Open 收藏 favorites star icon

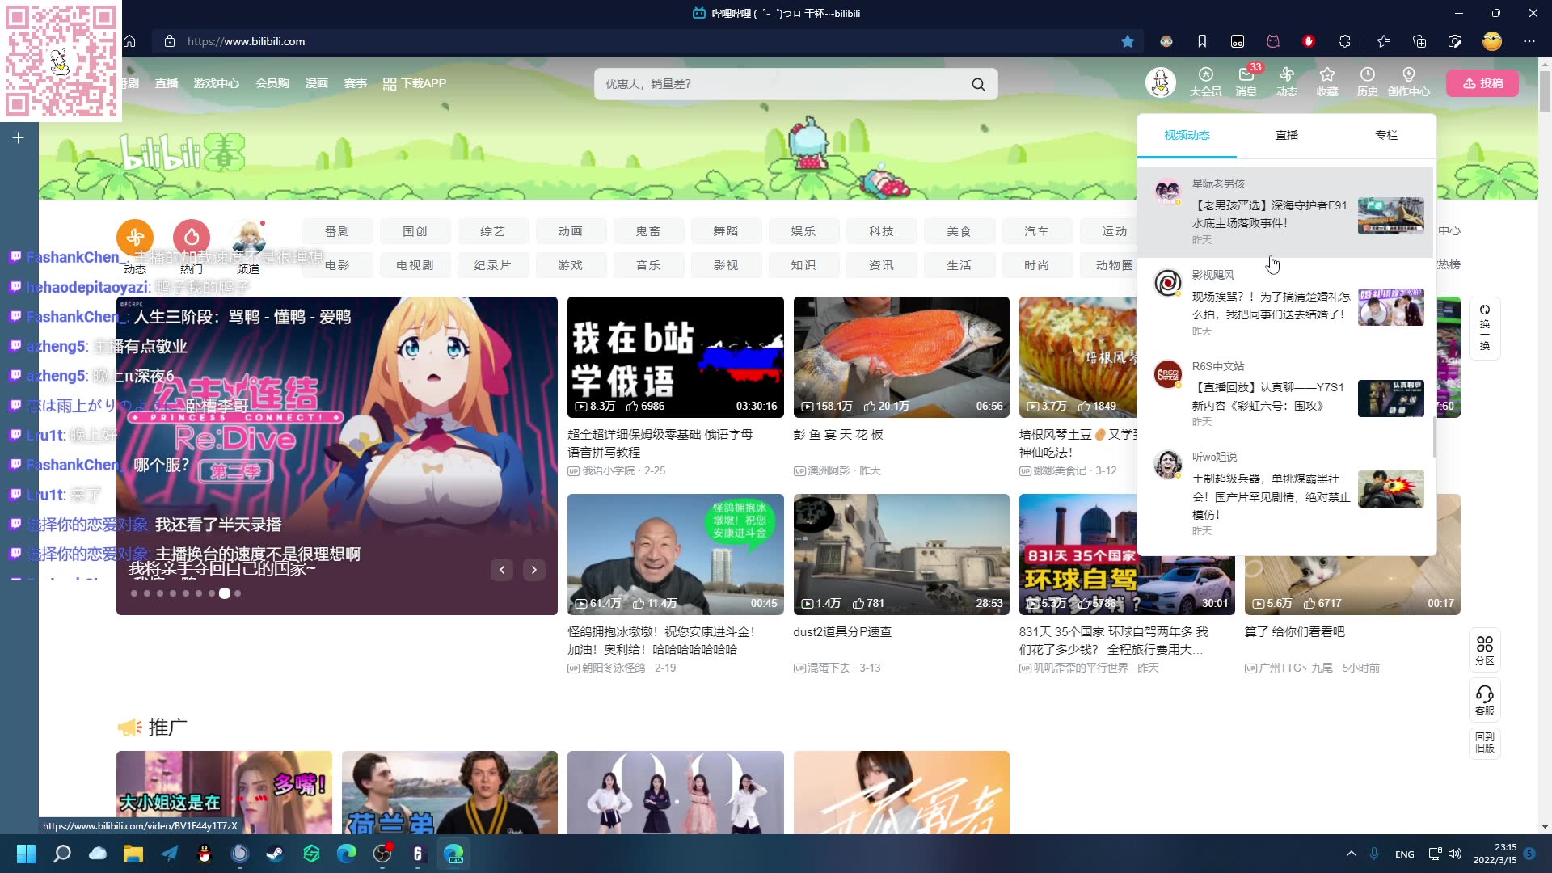1327,82
